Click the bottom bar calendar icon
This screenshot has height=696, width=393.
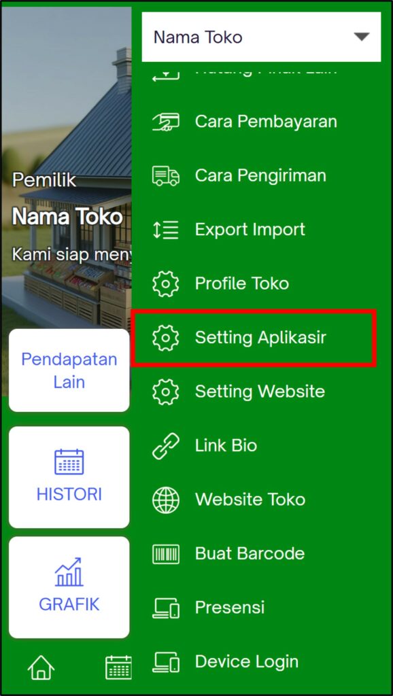click(x=118, y=667)
